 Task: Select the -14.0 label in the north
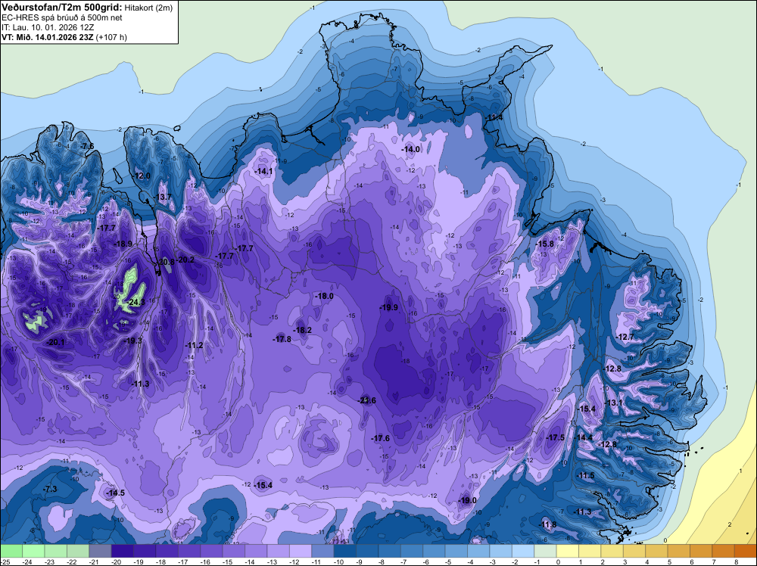point(411,150)
